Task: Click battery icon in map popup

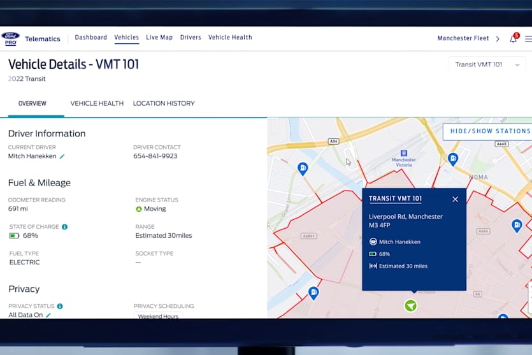Action: point(373,254)
